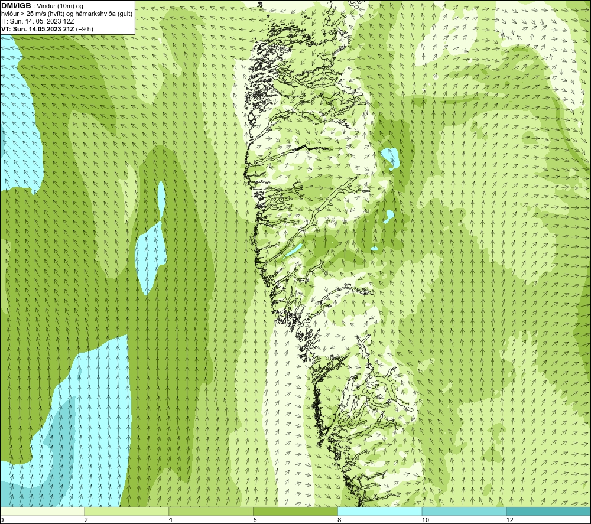This screenshot has height=524, width=591.
Task: Click the 6–8 m/s dark green swatch
Action: point(295,511)
